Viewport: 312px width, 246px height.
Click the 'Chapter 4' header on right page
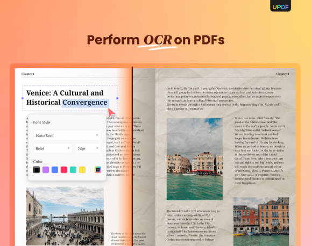click(x=282, y=74)
